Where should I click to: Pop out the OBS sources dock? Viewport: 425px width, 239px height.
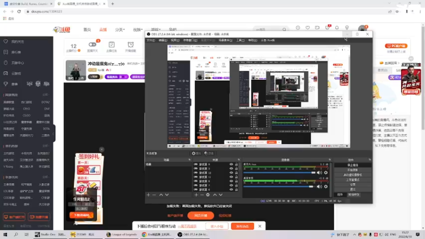click(239, 160)
